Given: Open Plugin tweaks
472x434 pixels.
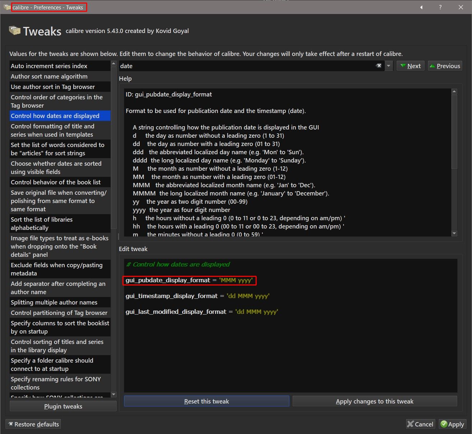Looking at the screenshot, I should tap(63, 406).
